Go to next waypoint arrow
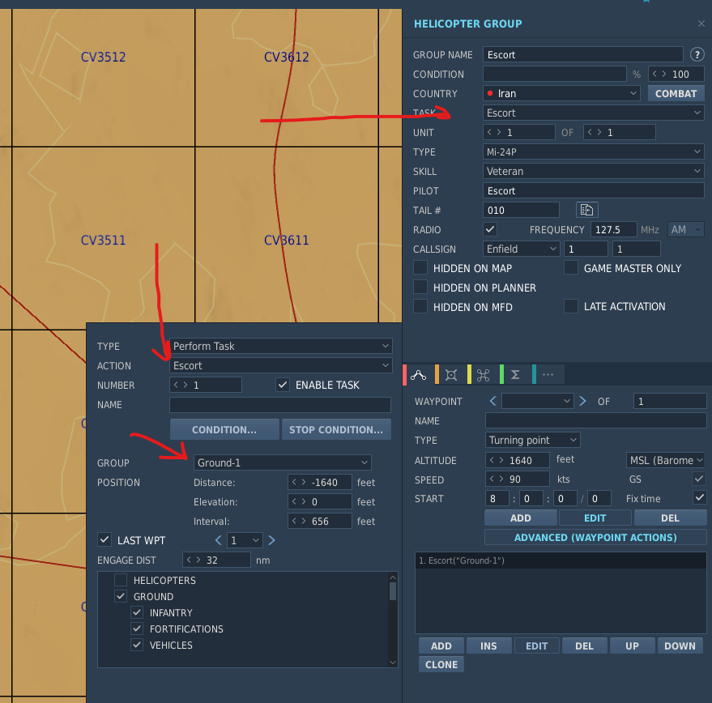Screen dimensions: 712x703 [x=582, y=401]
